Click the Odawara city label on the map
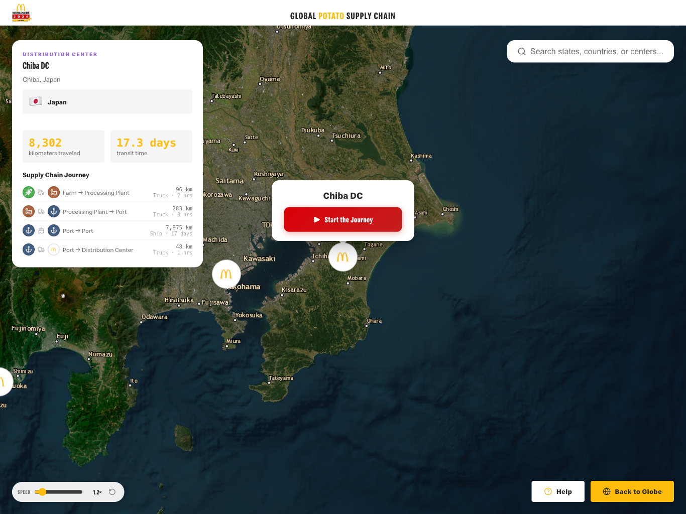The image size is (686, 514). click(155, 317)
